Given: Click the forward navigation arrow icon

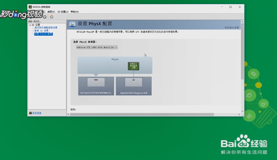Looking at the screenshot, I should click(x=44, y=17).
